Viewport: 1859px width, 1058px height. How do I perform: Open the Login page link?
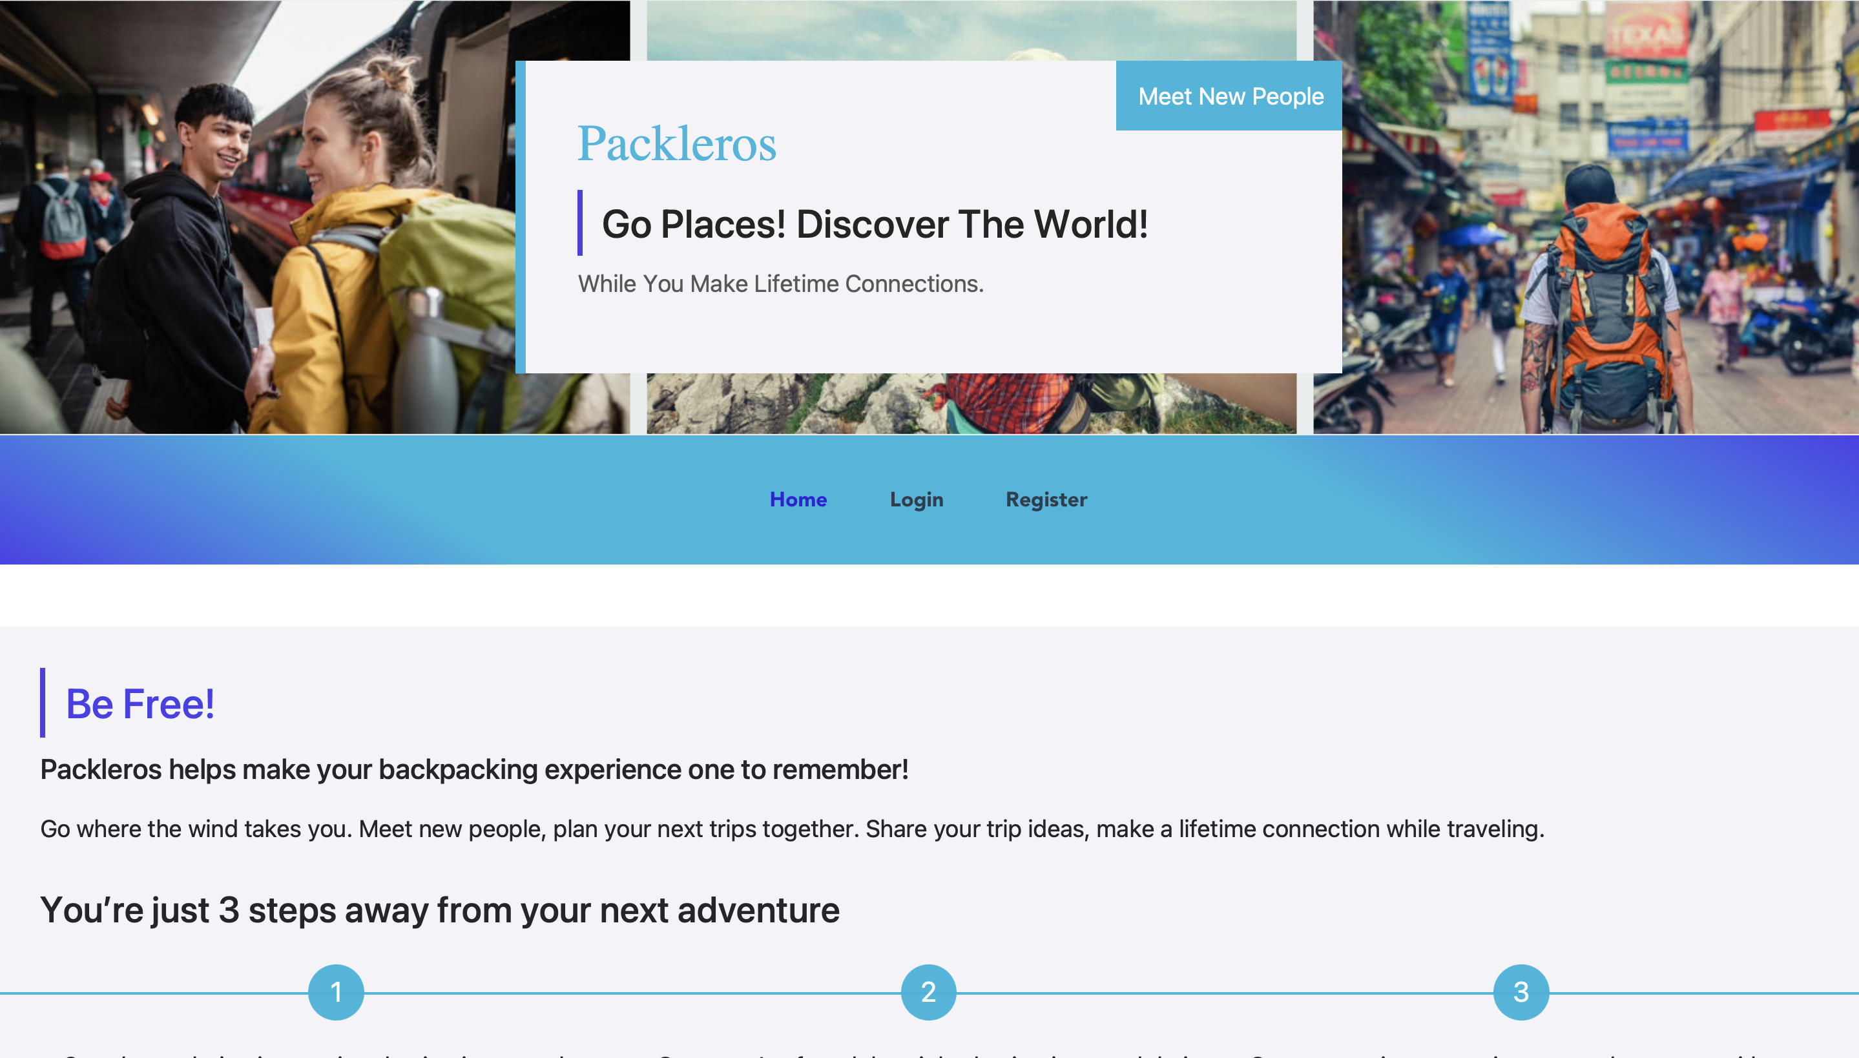[x=917, y=500]
